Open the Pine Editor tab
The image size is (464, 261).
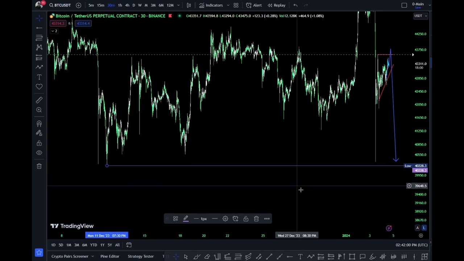point(110,256)
